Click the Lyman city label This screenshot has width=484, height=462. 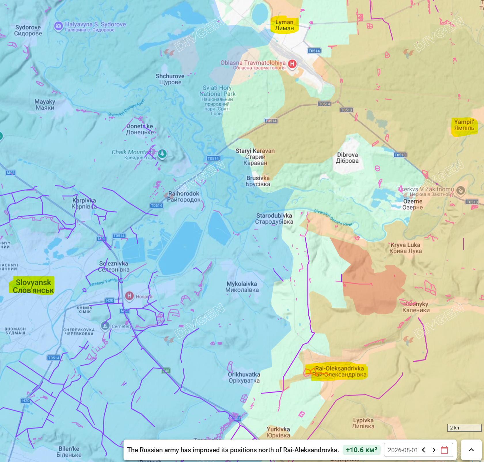click(284, 25)
